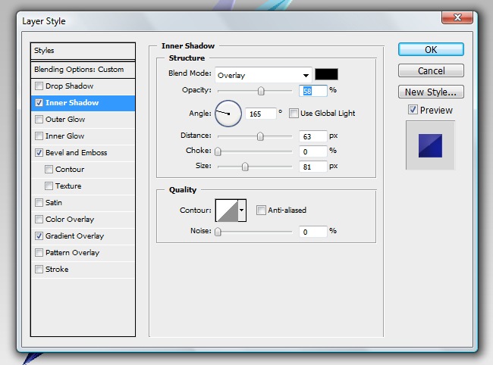The width and height of the screenshot is (493, 365).
Task: Click the Opacity slider handle
Action: click(261, 91)
